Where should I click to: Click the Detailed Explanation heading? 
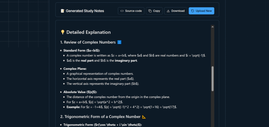pos(89,32)
